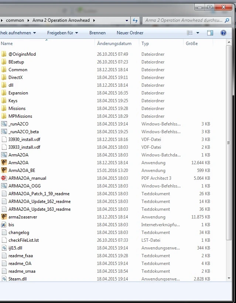The width and height of the screenshot is (236, 303).
Task: Select the readme_fxaa file
Action: 21,256
